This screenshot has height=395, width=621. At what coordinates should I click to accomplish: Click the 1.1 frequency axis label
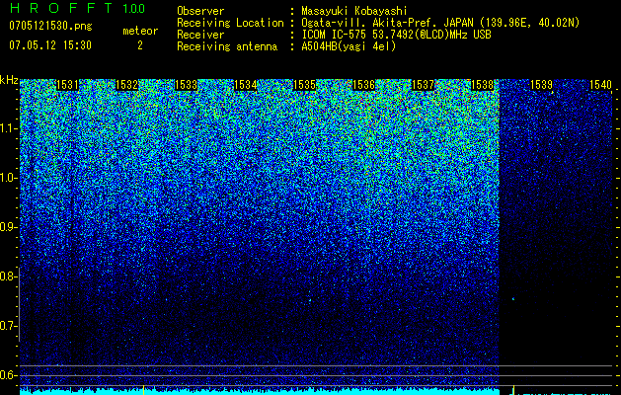[x=9, y=128]
